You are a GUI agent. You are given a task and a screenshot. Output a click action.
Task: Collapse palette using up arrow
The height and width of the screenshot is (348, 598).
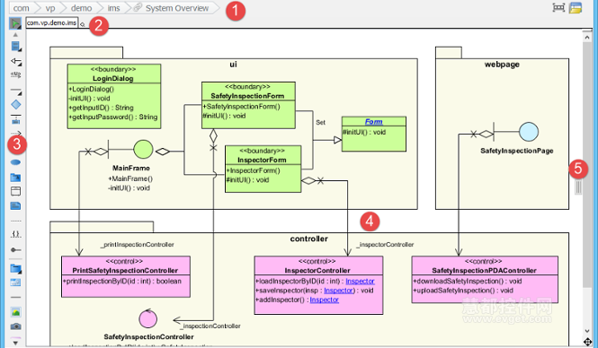point(15,35)
